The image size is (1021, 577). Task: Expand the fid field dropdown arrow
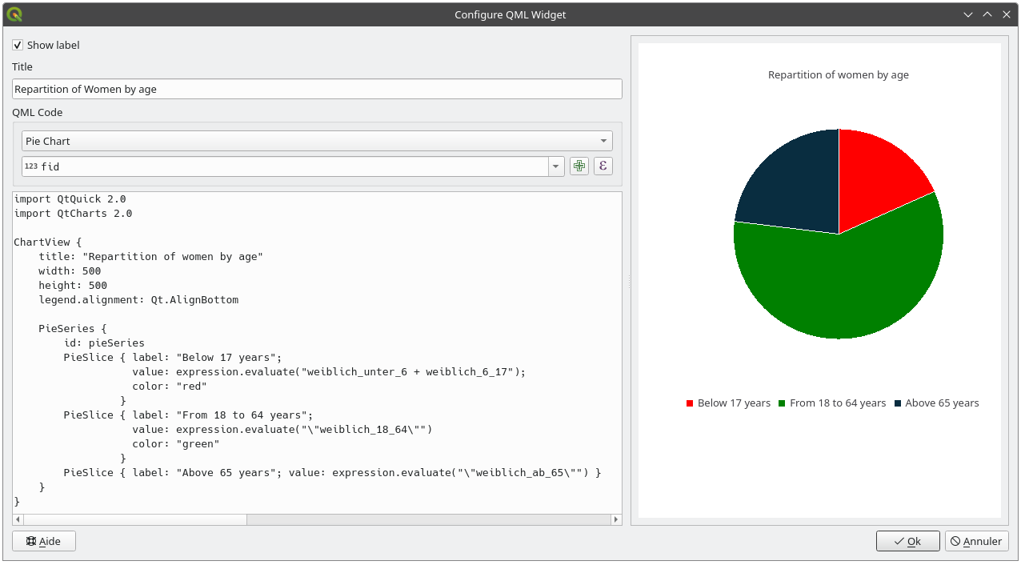pyautogui.click(x=556, y=166)
